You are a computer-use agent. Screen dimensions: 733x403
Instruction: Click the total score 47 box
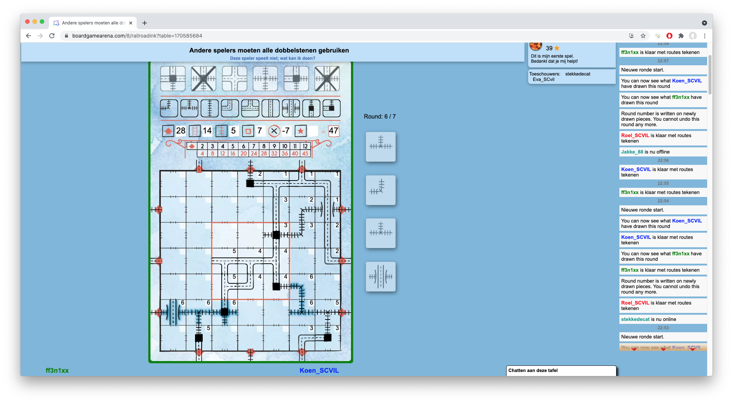point(334,131)
